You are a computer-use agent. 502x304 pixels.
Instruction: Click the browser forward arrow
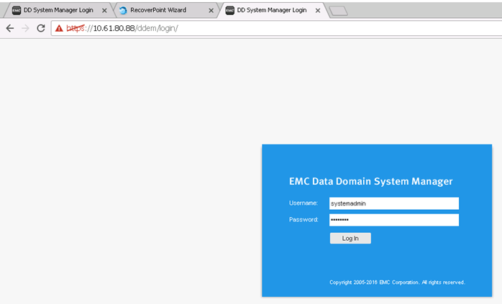pos(25,28)
